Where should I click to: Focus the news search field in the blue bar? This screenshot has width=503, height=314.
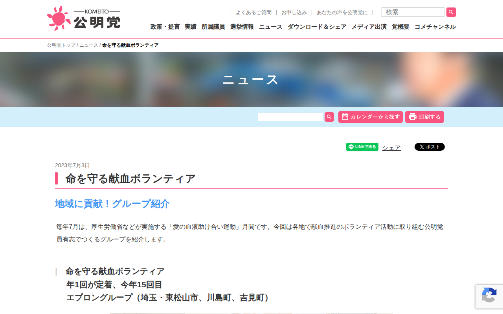click(x=290, y=117)
